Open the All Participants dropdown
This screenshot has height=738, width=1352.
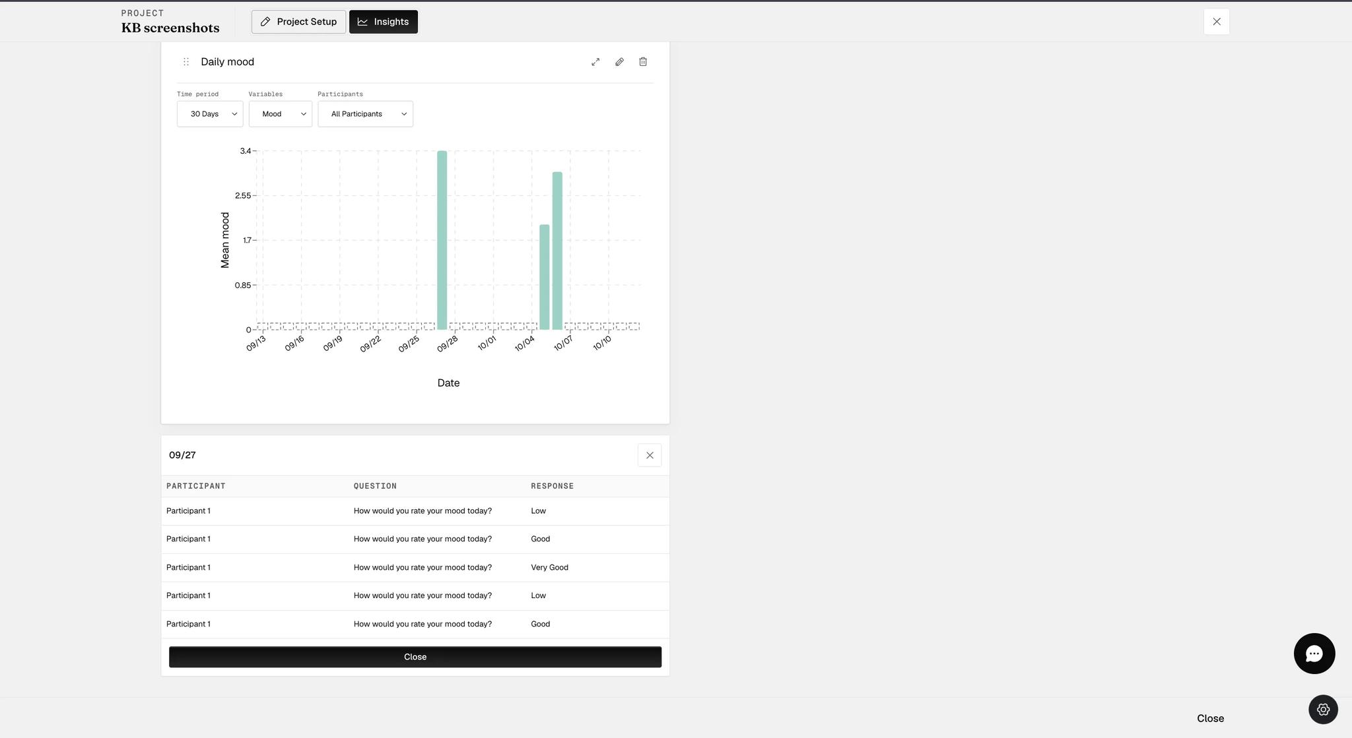click(x=366, y=114)
